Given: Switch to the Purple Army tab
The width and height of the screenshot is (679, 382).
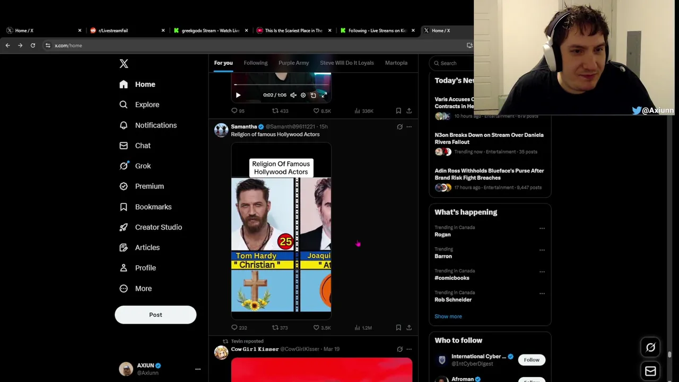Looking at the screenshot, I should tap(293, 63).
